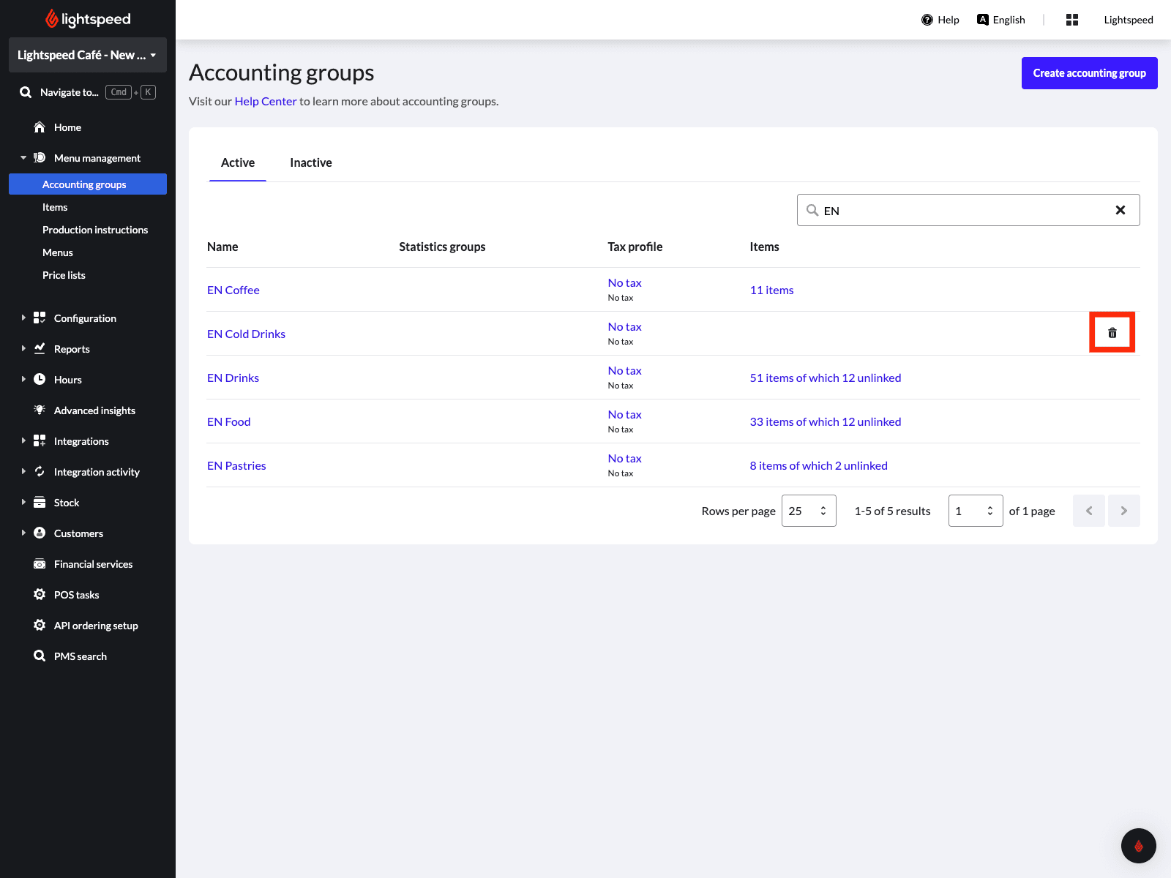Image resolution: width=1171 pixels, height=878 pixels.
Task: Click the accounting groups search field
Action: pyautogui.click(x=959, y=210)
